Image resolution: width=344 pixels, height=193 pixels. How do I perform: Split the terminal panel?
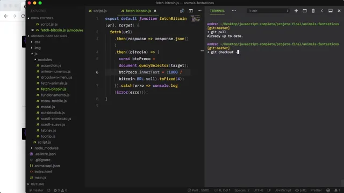(x=305, y=11)
